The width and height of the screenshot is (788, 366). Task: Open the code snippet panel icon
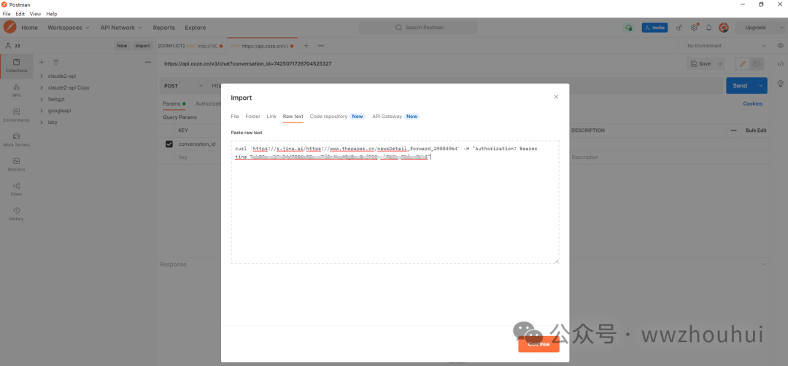coord(780,63)
